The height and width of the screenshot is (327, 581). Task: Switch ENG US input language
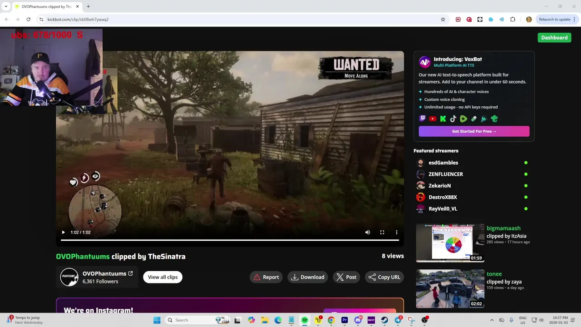point(523,320)
